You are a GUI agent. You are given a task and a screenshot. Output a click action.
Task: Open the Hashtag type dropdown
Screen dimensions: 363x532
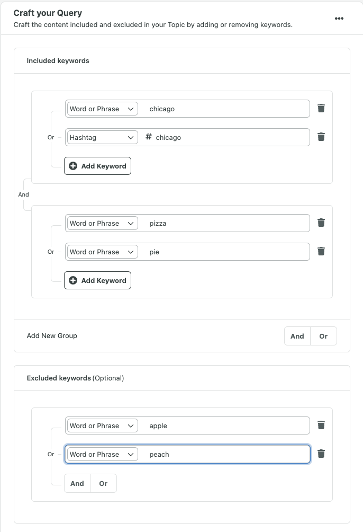102,137
